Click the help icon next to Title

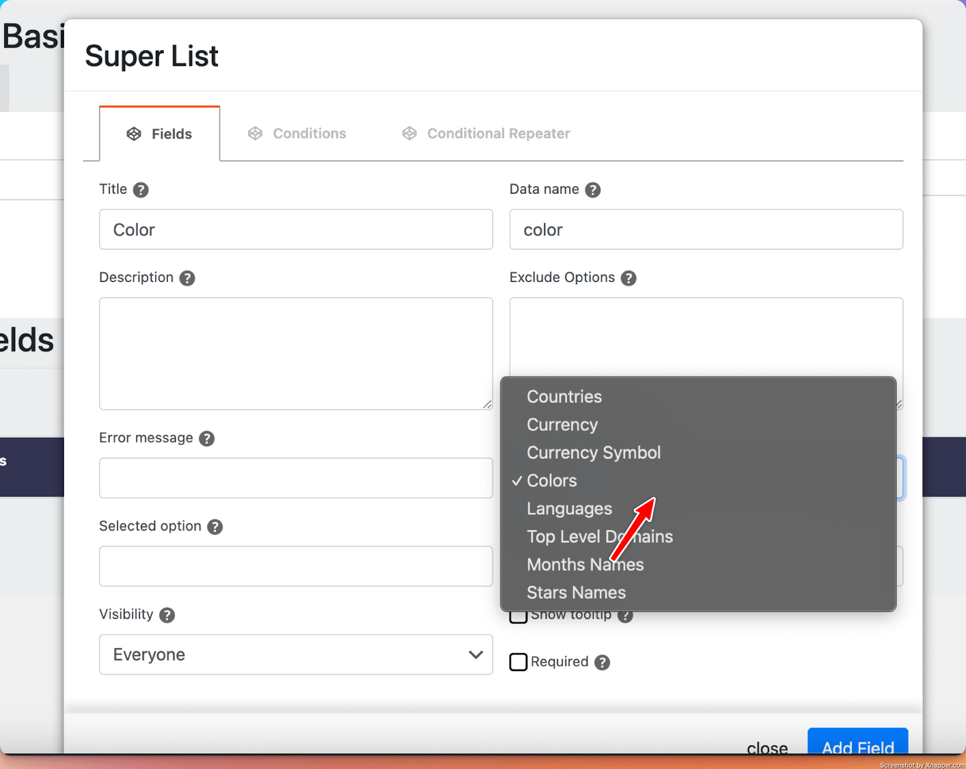pos(141,190)
